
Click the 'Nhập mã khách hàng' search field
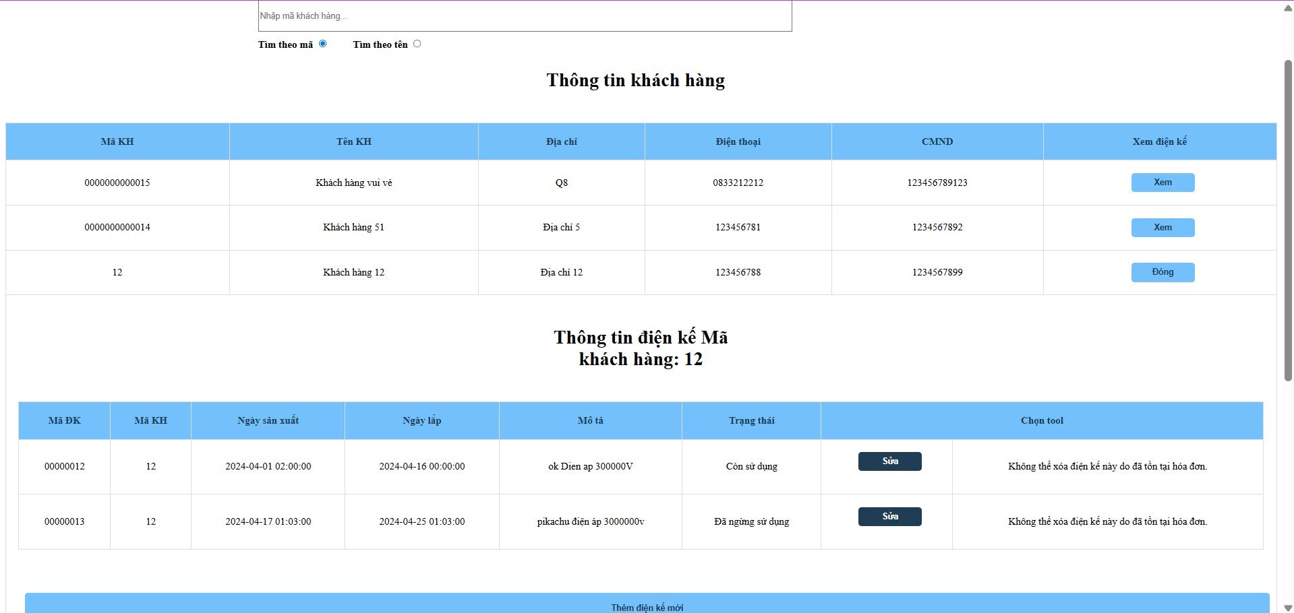point(525,15)
